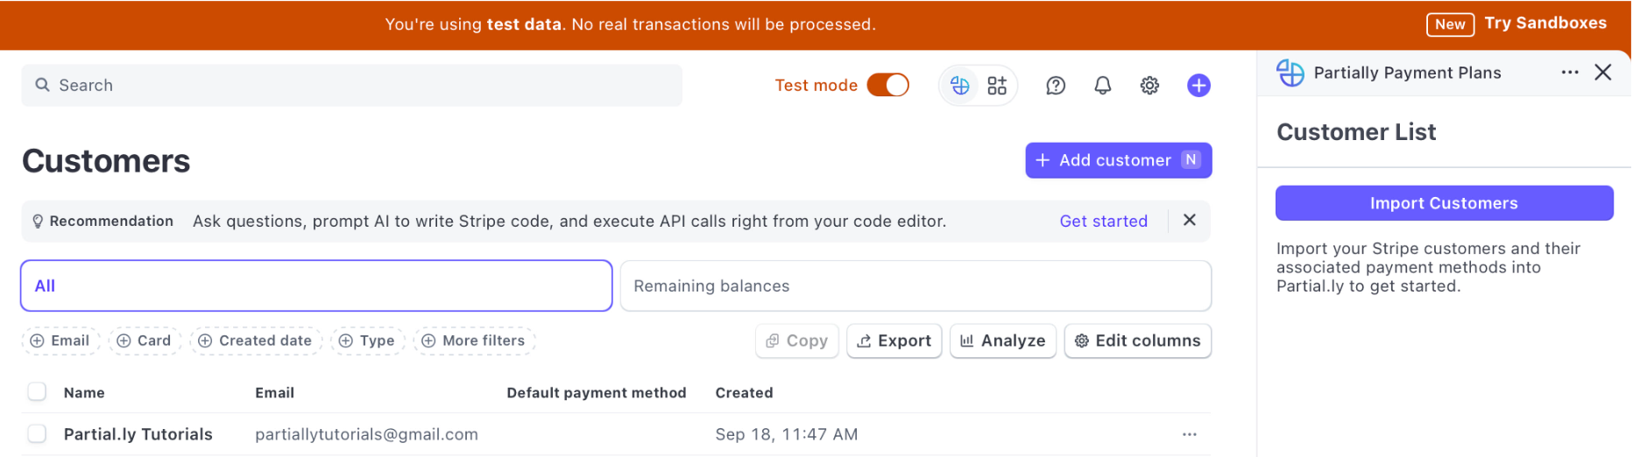The image size is (1640, 457).
Task: Select the Partial.ly Tutorials row checkbox
Action: (37, 434)
